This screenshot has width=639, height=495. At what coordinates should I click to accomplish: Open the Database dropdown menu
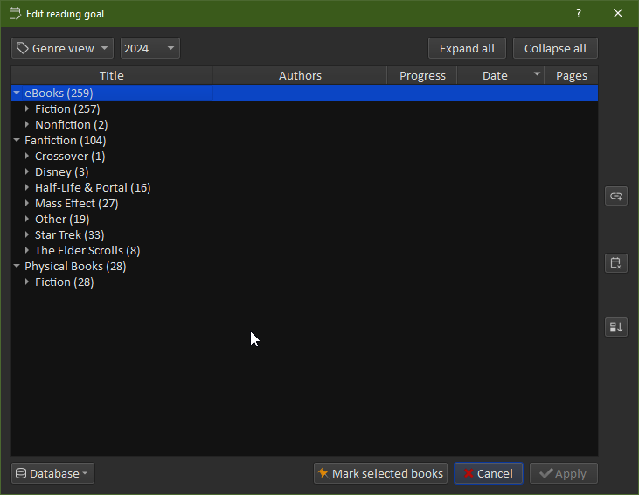click(x=52, y=473)
